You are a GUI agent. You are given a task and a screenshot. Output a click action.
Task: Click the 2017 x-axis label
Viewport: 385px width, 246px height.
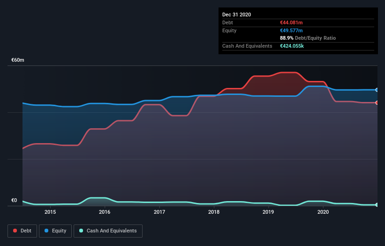159,212
